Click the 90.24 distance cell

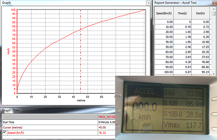(x=200, y=72)
